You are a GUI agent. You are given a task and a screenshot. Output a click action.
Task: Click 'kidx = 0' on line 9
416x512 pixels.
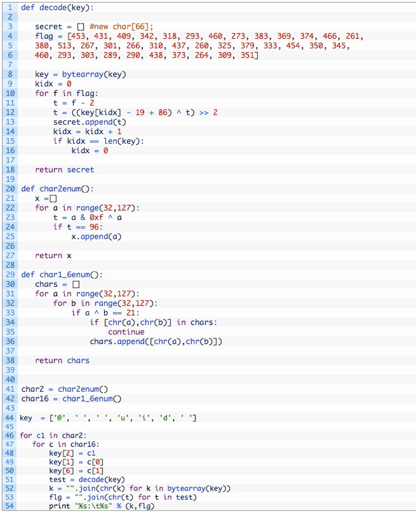click(53, 83)
